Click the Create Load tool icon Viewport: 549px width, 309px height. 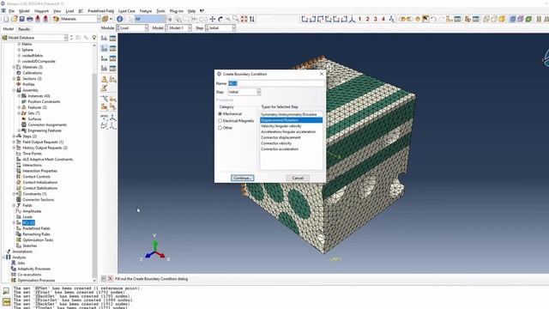104,38
